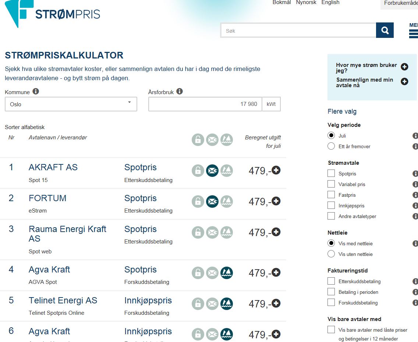Switch language to English
The image size is (418, 342).
330,3
